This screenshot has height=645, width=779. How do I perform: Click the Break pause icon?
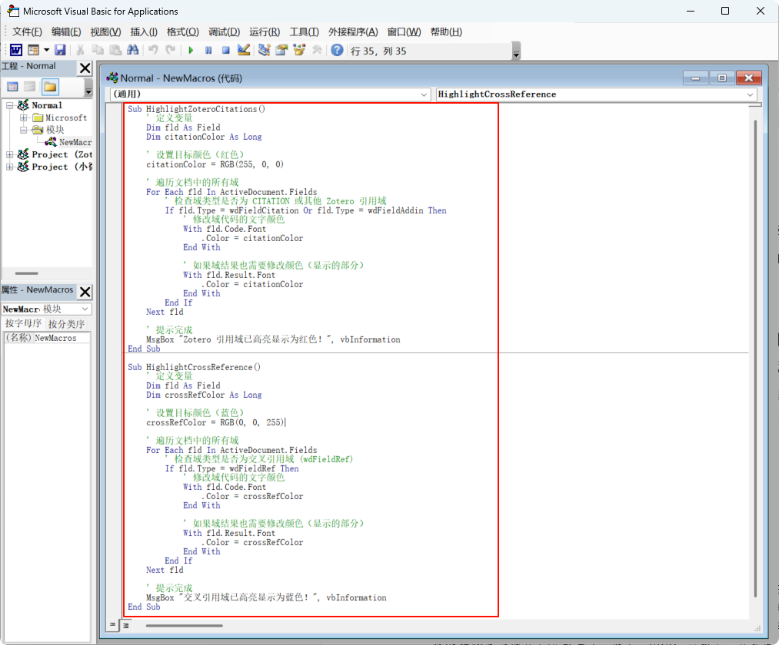coord(208,50)
